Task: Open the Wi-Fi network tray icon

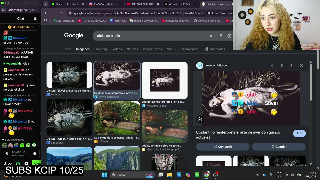Action: [287, 175]
